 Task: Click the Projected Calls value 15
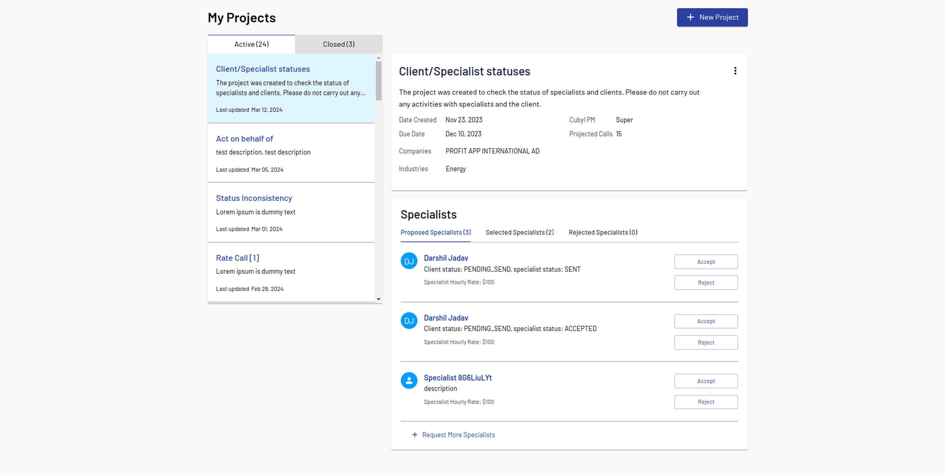tap(619, 134)
